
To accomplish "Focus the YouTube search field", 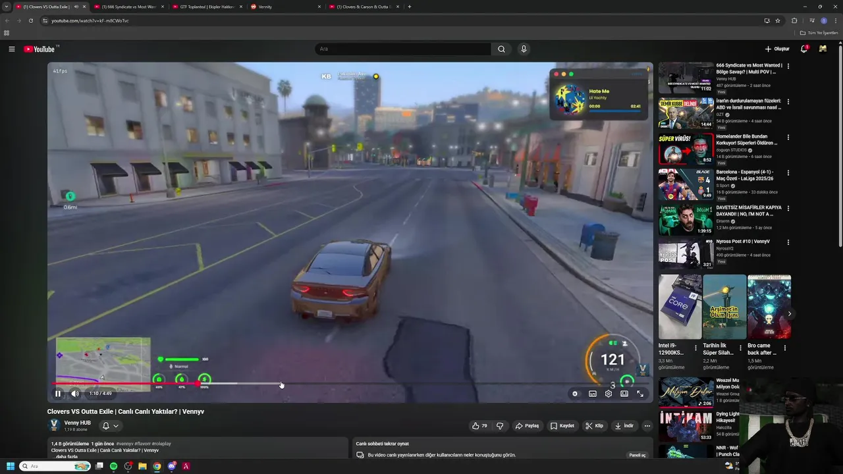I will coord(403,49).
